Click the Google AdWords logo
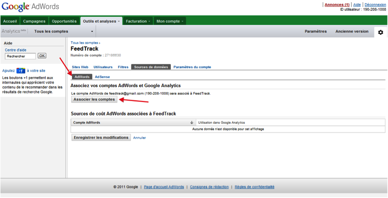Viewport: 388px width, 198px height. tap(30, 6)
